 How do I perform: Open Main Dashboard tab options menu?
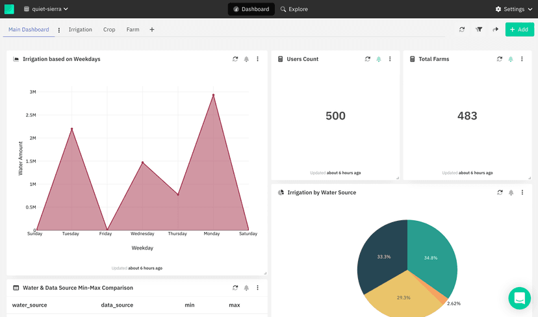pos(59,30)
